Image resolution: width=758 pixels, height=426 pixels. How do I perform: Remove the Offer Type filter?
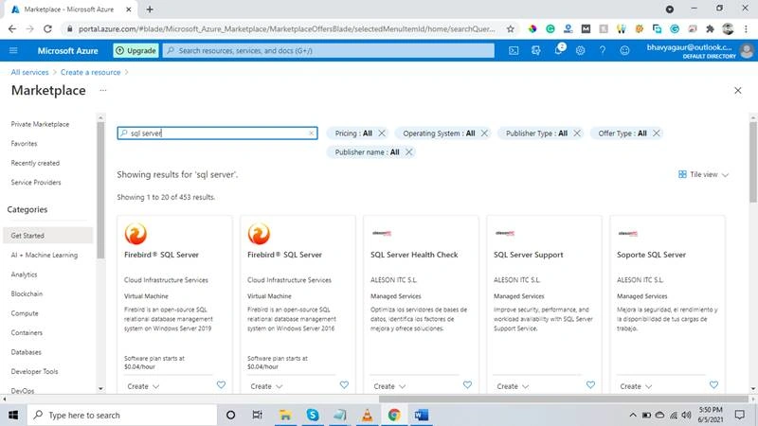pyautogui.click(x=656, y=133)
